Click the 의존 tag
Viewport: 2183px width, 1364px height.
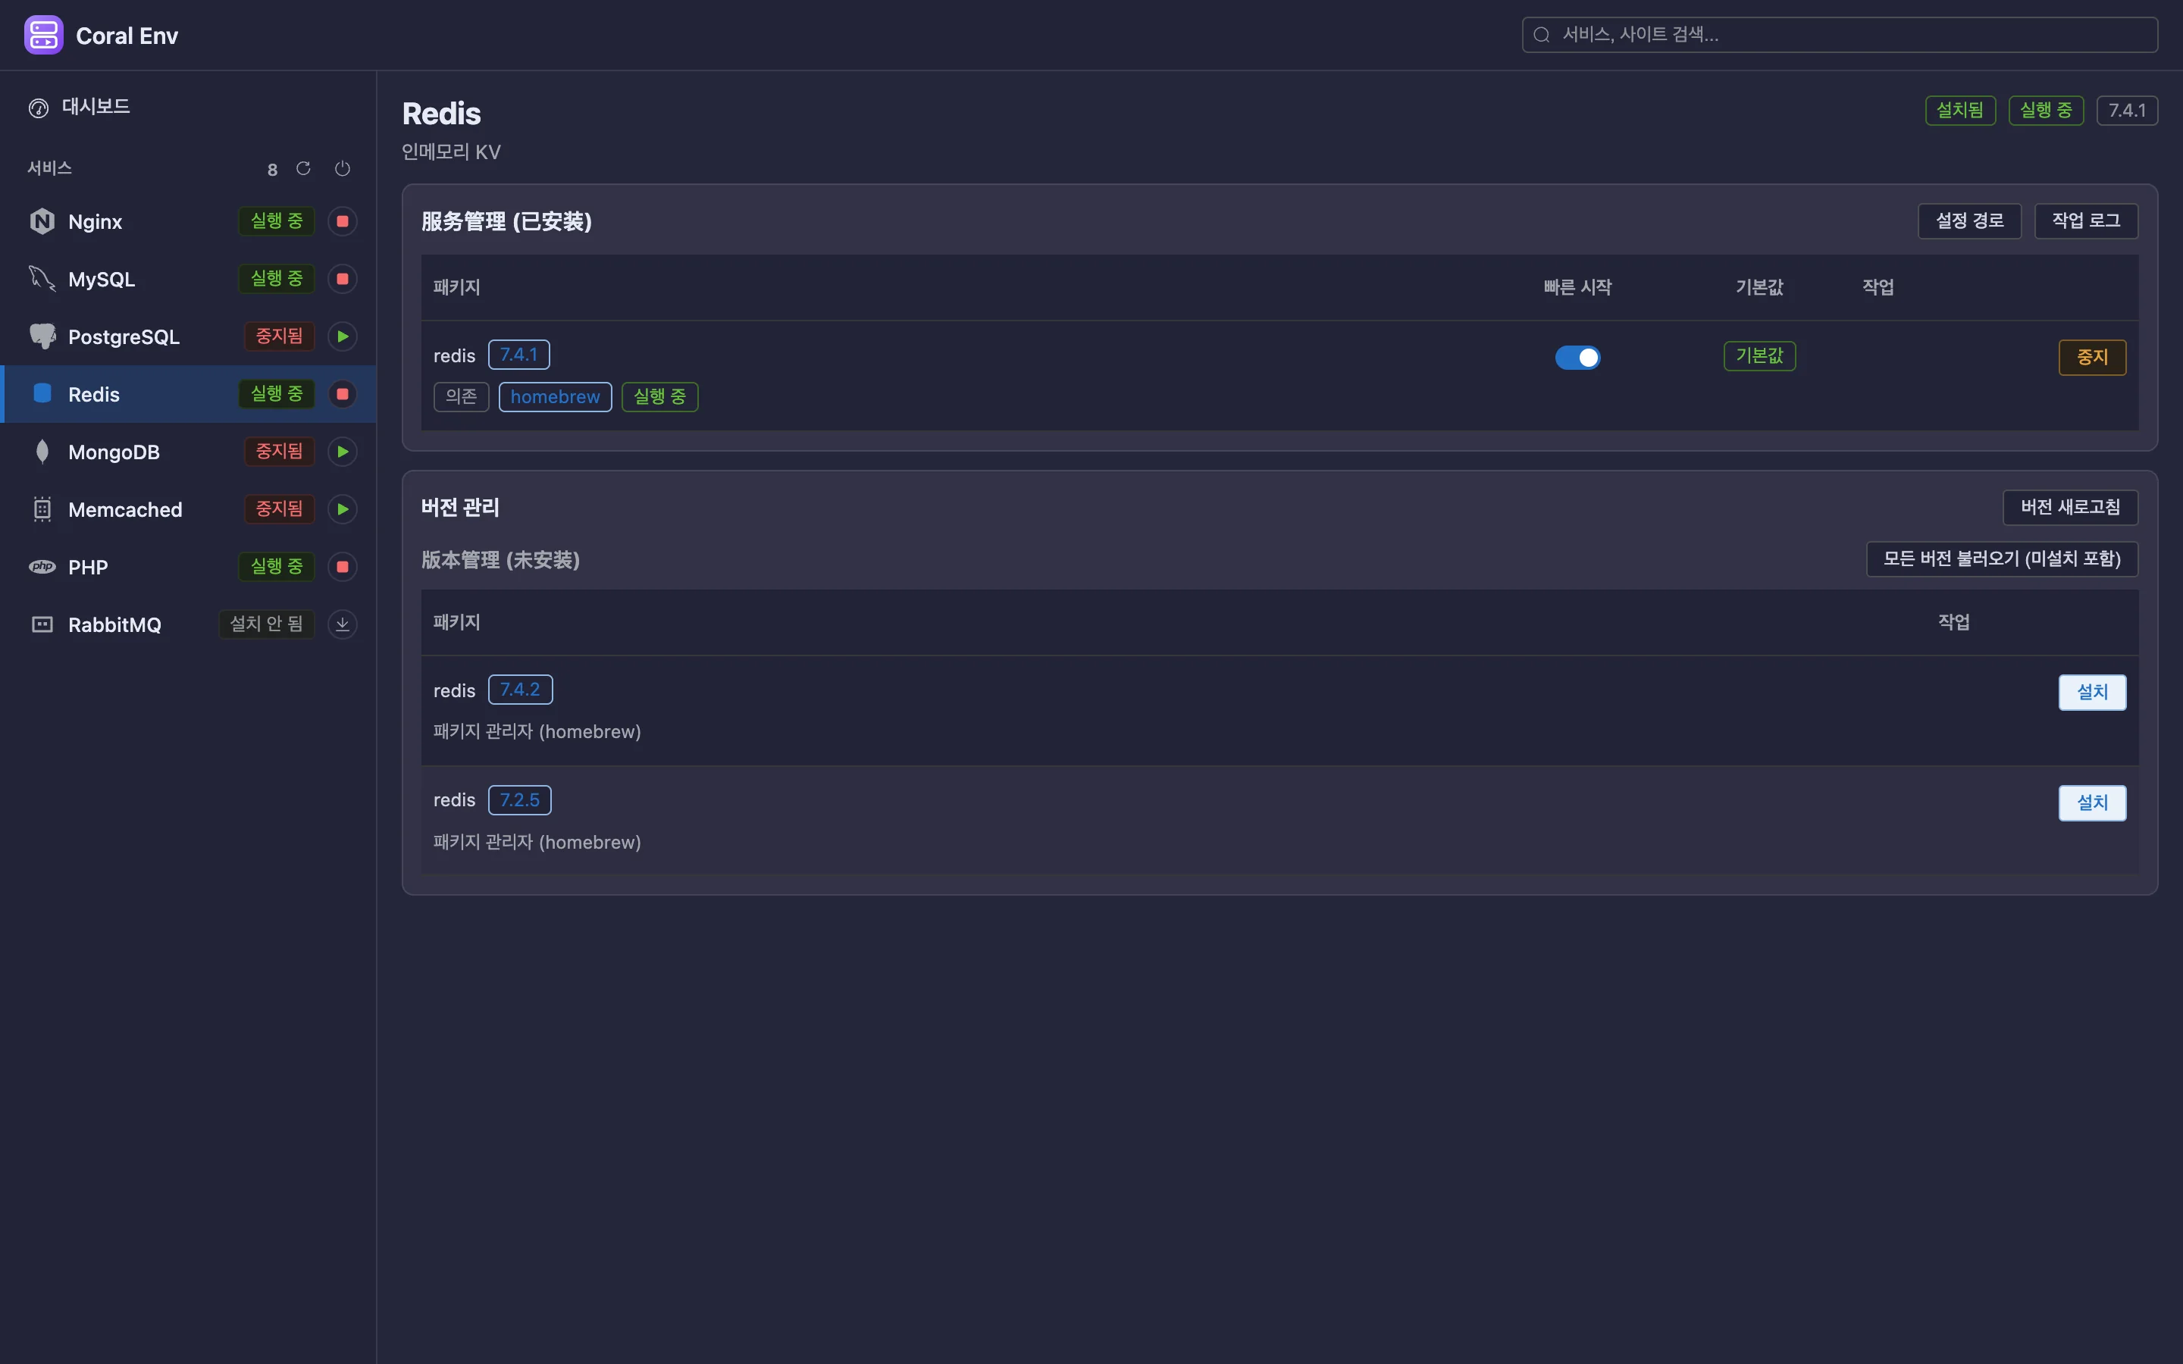(x=461, y=397)
